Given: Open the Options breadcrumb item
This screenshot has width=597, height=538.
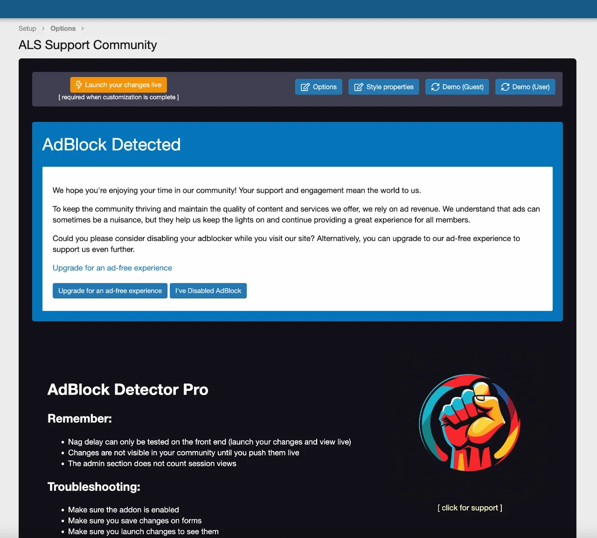Looking at the screenshot, I should pos(63,28).
